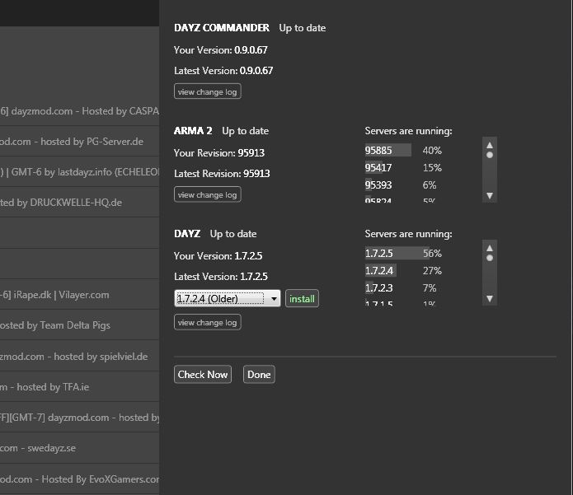This screenshot has width=573, height=495.
Task: Open DayZ Commander change log
Action: pyautogui.click(x=207, y=91)
